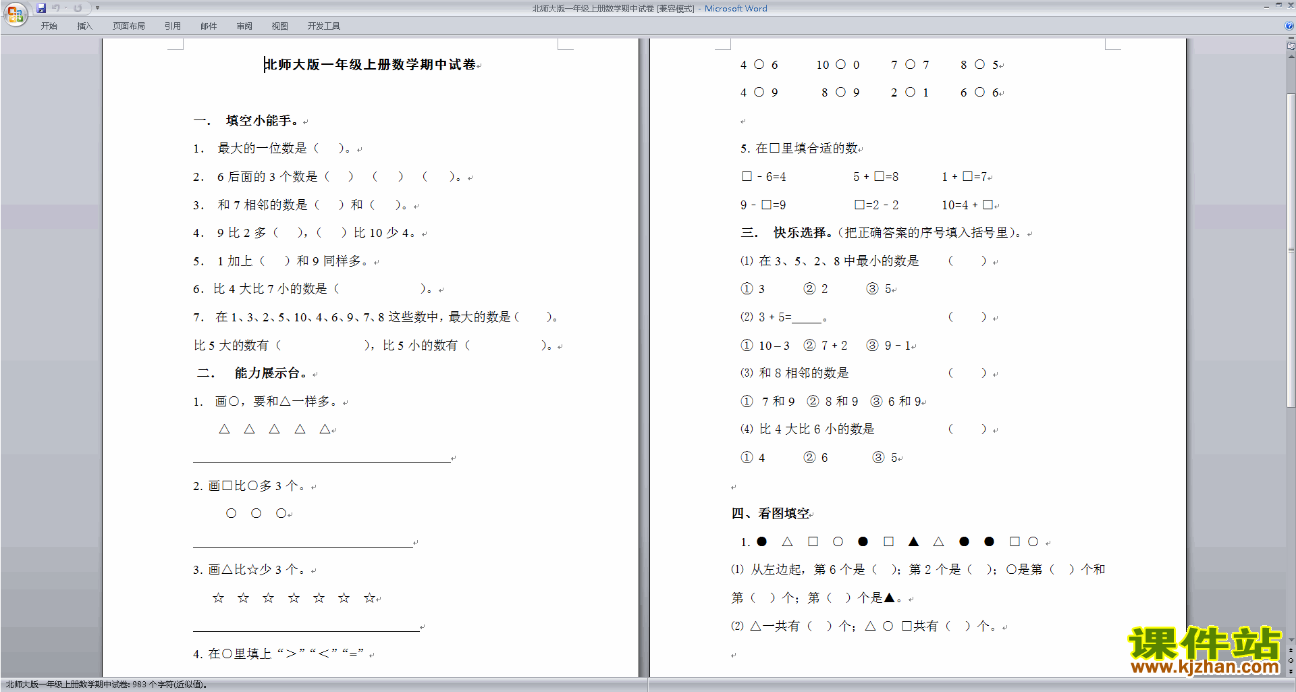
Task: Select the 审阅 ribbon tab
Action: point(244,26)
